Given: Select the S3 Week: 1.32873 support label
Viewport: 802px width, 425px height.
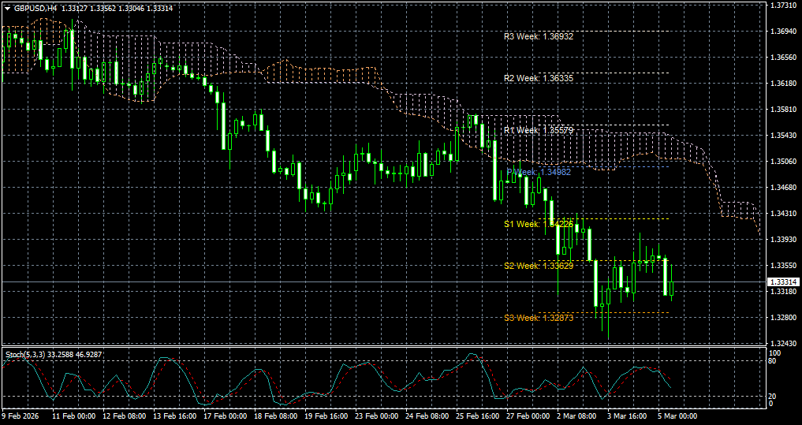Looking at the screenshot, I should click(x=539, y=318).
